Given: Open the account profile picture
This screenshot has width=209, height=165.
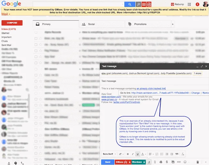Looking at the screenshot, I should pos(206,4).
